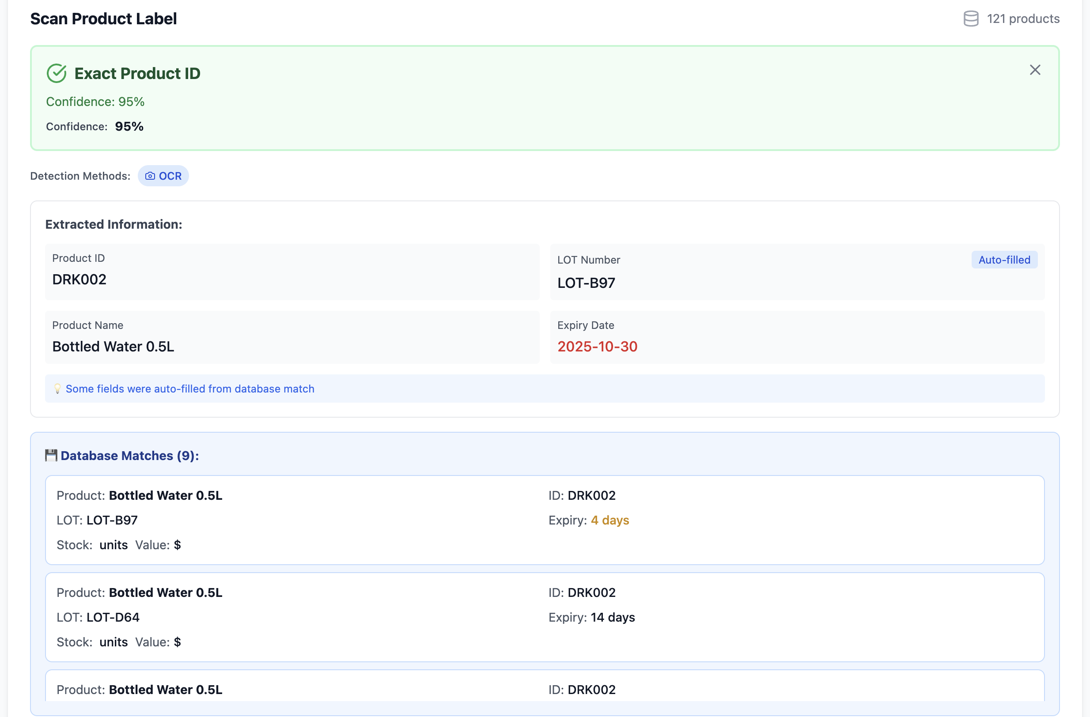Click the 4 days expiry warning text
This screenshot has height=717, width=1090.
click(609, 520)
